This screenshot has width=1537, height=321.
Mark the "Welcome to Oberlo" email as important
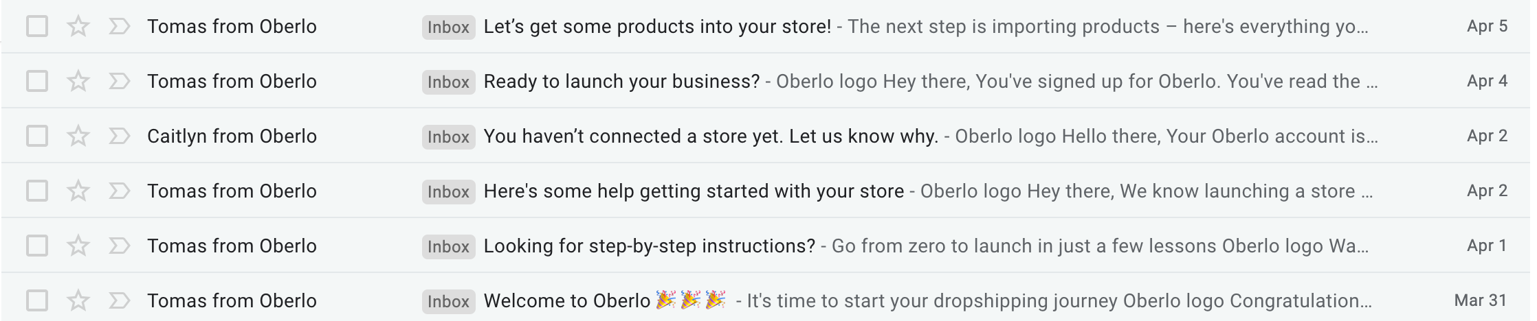[x=120, y=301]
